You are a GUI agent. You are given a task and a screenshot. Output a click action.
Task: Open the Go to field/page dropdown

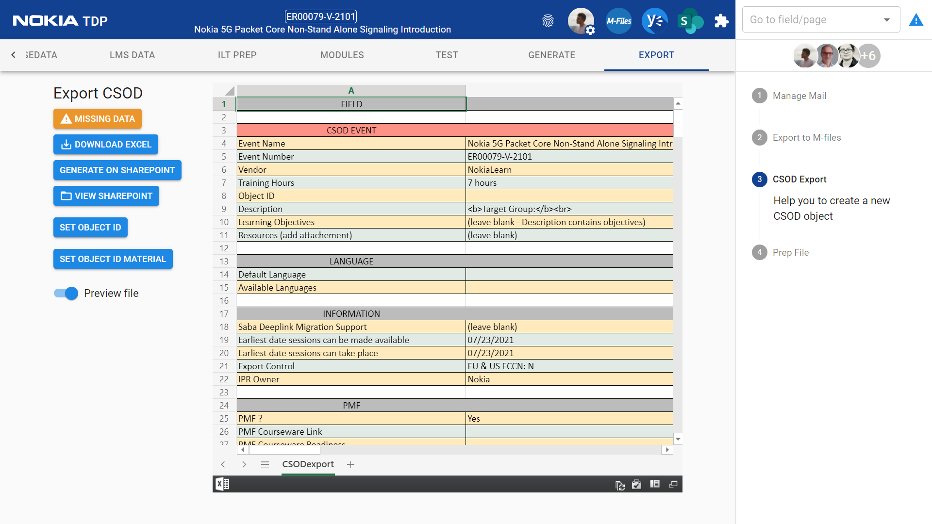tap(820, 20)
